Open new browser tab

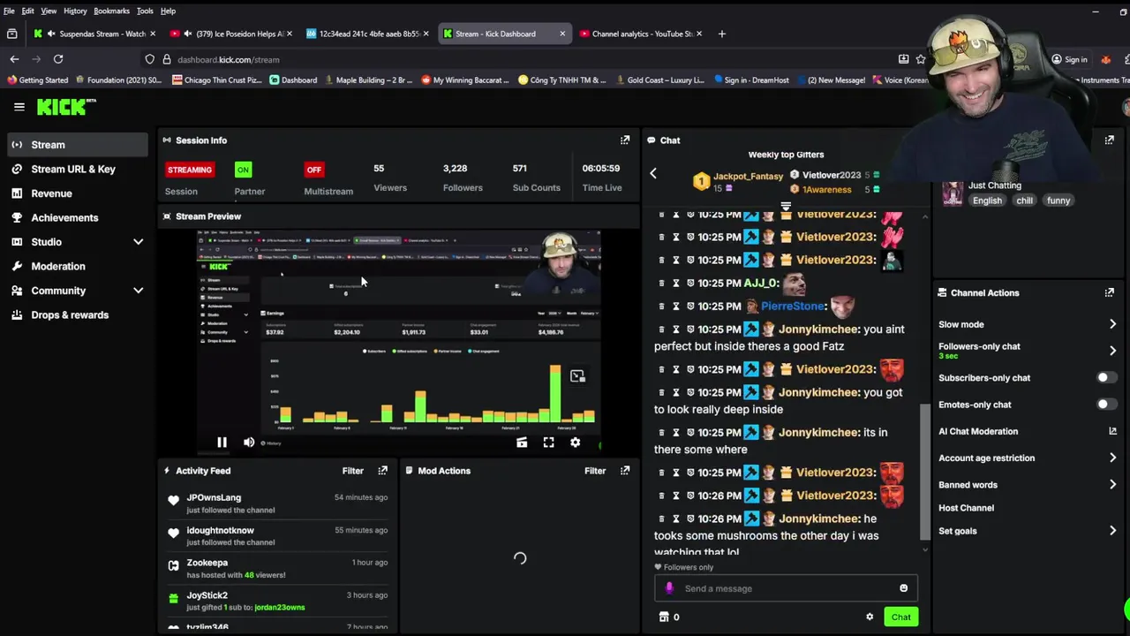(721, 34)
